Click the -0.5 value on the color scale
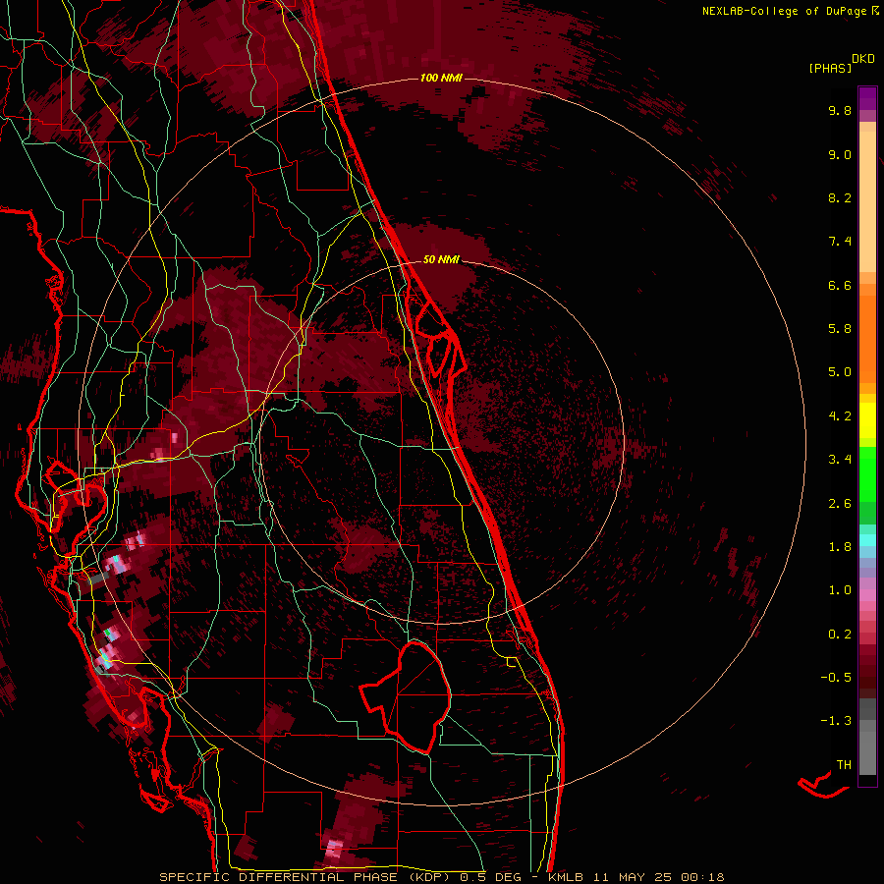Screen dimensions: 884x884 pos(836,678)
